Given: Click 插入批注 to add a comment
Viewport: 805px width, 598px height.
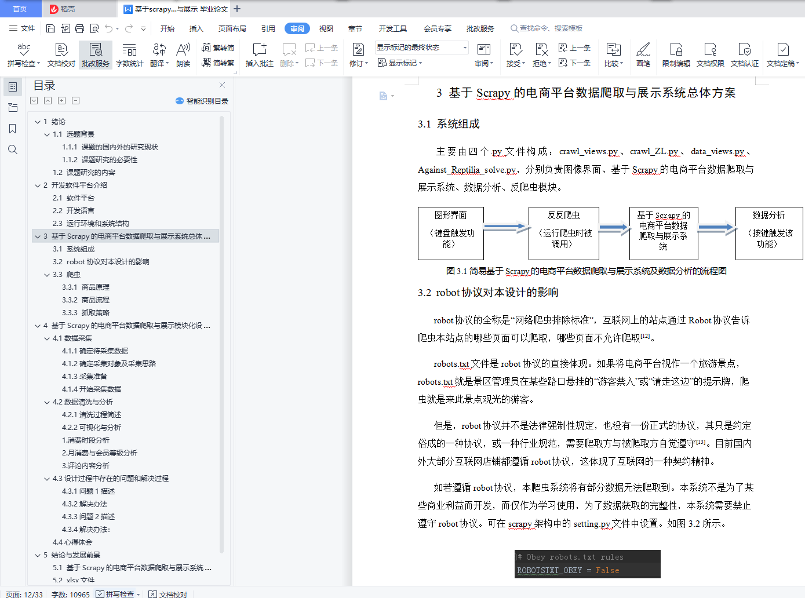Looking at the screenshot, I should click(x=259, y=55).
